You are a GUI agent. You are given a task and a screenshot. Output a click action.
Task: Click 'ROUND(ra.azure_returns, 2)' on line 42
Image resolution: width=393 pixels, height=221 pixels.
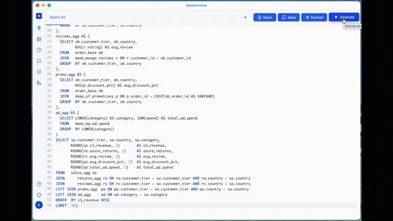[98, 151]
